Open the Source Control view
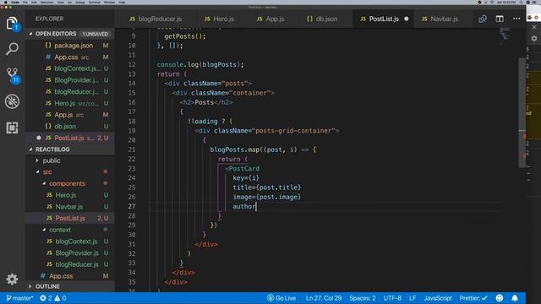 point(12,75)
